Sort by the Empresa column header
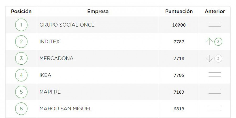Screen dimensions: 236x118 (98, 12)
